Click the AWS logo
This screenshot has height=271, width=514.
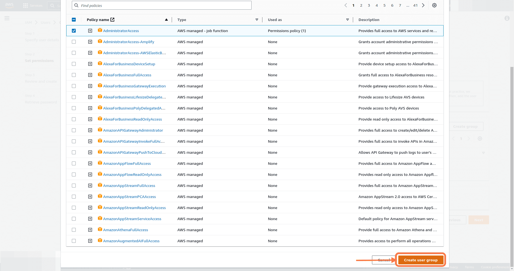tap(9, 5)
